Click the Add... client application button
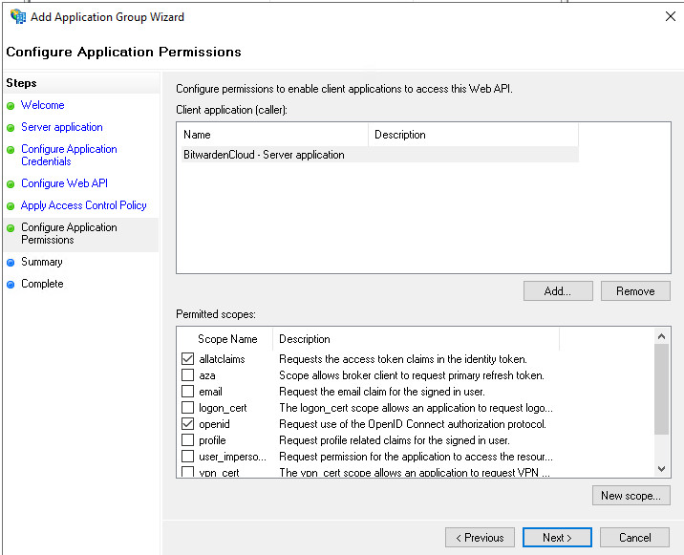 click(558, 291)
